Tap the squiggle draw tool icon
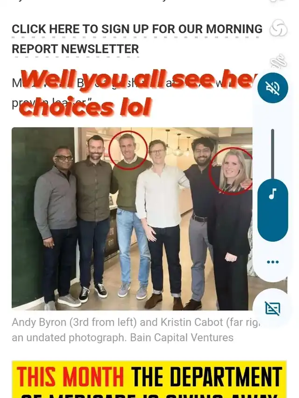Viewport: 299px width, 398px height. [x=278, y=61]
